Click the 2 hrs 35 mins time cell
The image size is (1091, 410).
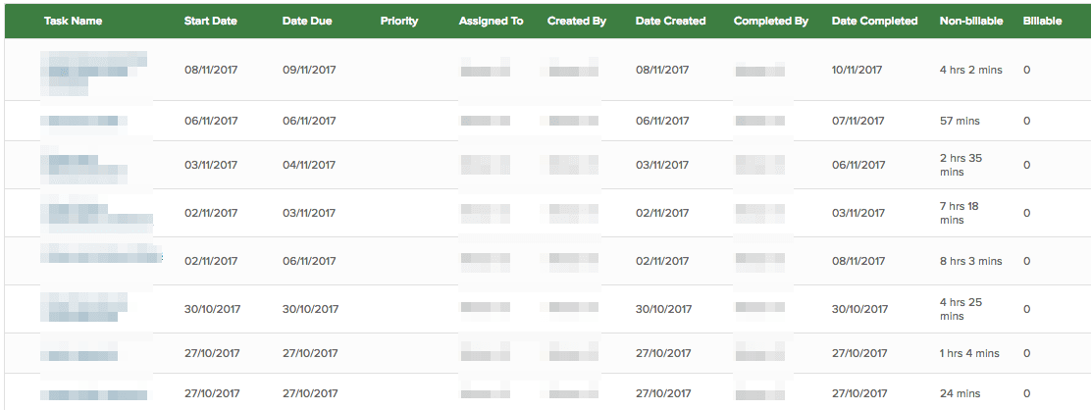coord(961,165)
